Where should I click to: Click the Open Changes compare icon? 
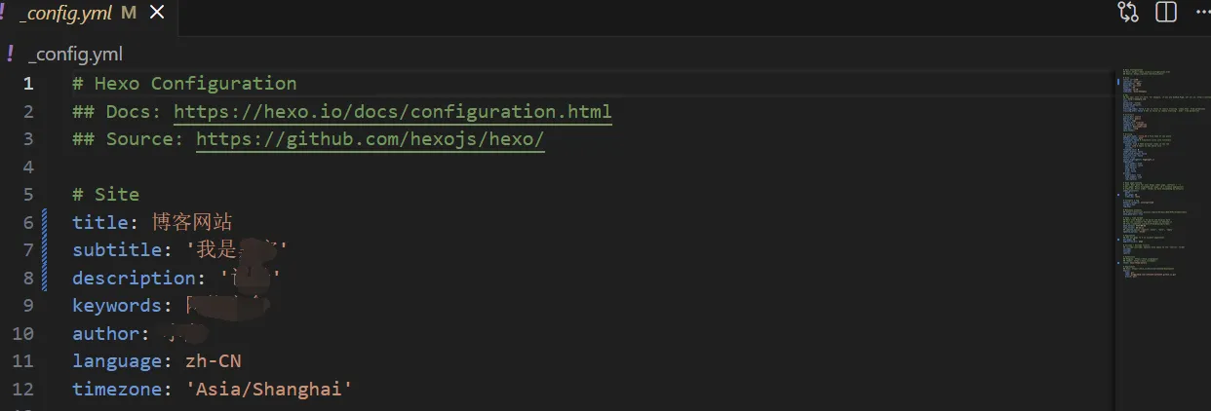pyautogui.click(x=1129, y=12)
